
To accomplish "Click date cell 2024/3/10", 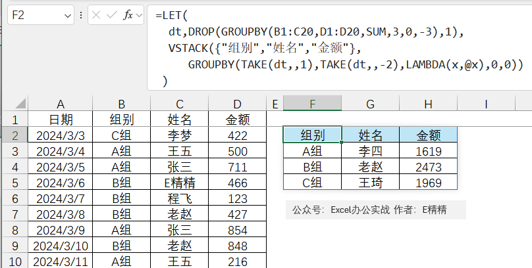I will click(x=60, y=246).
